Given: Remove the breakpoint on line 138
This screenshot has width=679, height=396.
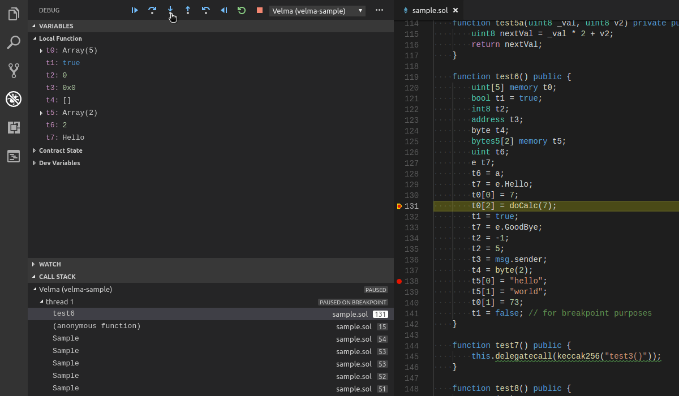Looking at the screenshot, I should click(x=399, y=281).
